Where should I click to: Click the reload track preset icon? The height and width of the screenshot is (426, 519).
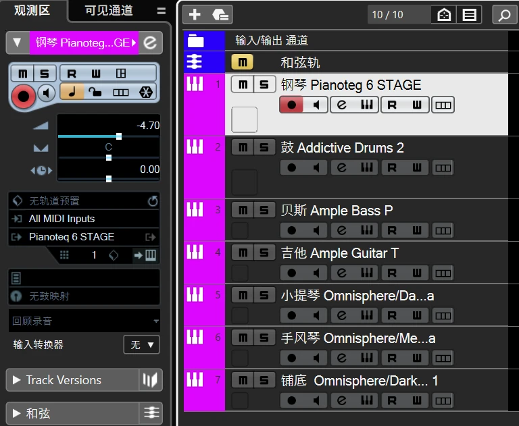153,201
